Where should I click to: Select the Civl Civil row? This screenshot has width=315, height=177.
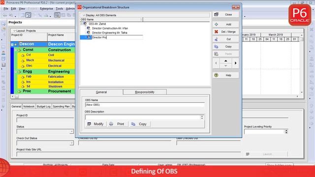46,55
